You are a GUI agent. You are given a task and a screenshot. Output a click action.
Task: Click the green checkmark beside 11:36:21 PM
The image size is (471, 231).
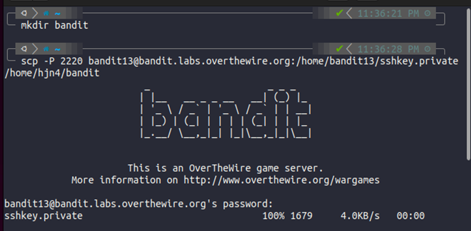click(x=339, y=13)
